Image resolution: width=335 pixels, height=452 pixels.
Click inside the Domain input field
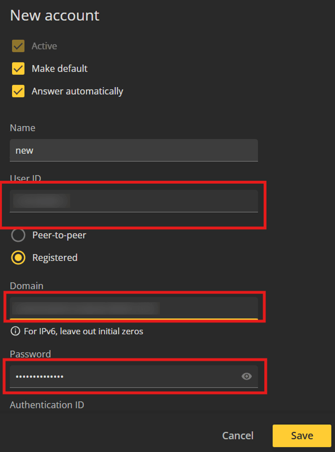pyautogui.click(x=134, y=308)
